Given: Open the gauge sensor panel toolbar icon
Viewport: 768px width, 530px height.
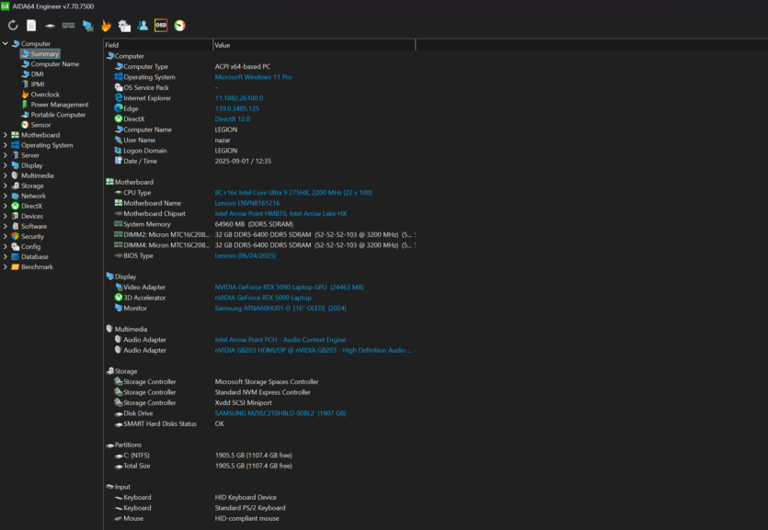Looking at the screenshot, I should 179,26.
